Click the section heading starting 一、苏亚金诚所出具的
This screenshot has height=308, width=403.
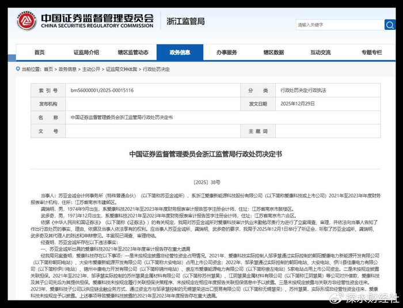coord(115,249)
